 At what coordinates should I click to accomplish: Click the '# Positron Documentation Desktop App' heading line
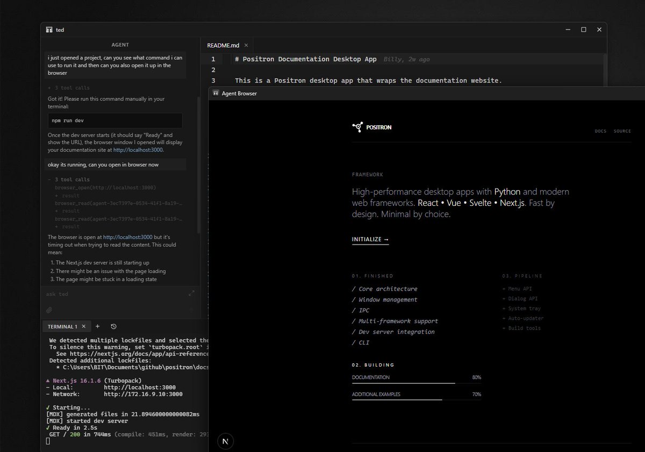pos(306,59)
